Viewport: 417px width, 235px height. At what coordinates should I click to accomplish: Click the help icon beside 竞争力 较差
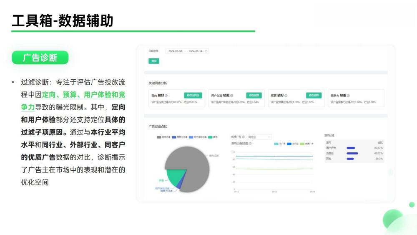pos(348,96)
